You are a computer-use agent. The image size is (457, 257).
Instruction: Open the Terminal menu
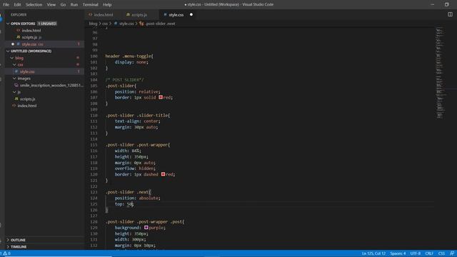pyautogui.click(x=91, y=5)
